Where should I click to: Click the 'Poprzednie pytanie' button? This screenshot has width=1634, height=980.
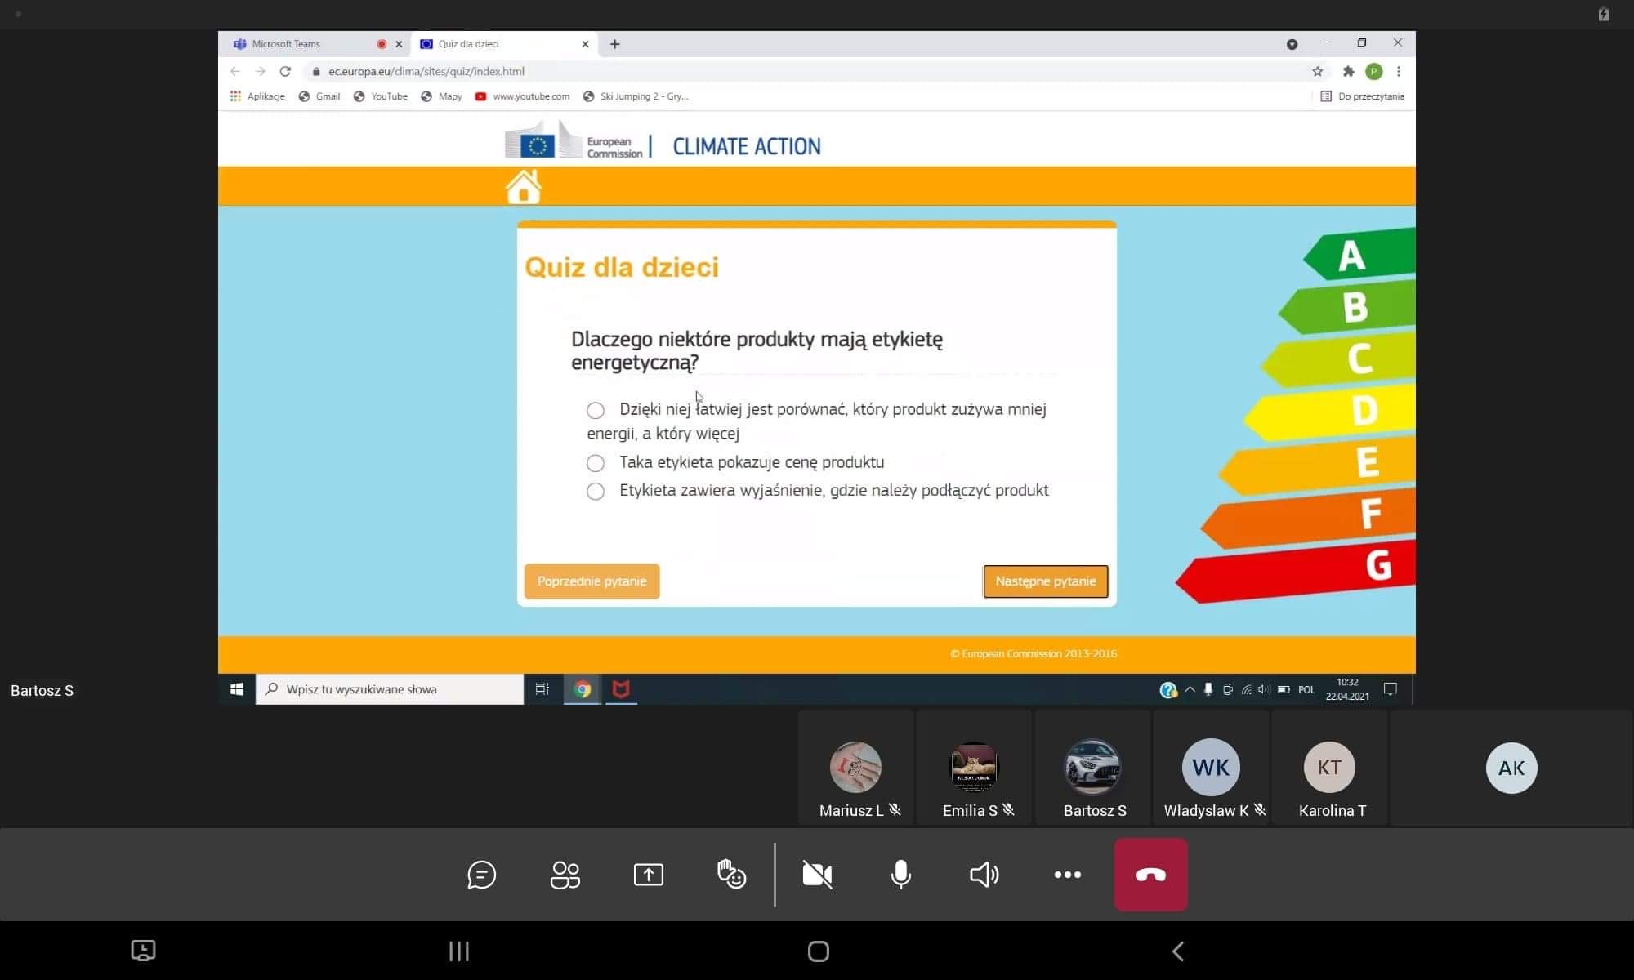point(592,581)
